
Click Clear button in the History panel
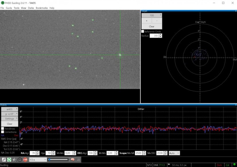click(x=9, y=124)
